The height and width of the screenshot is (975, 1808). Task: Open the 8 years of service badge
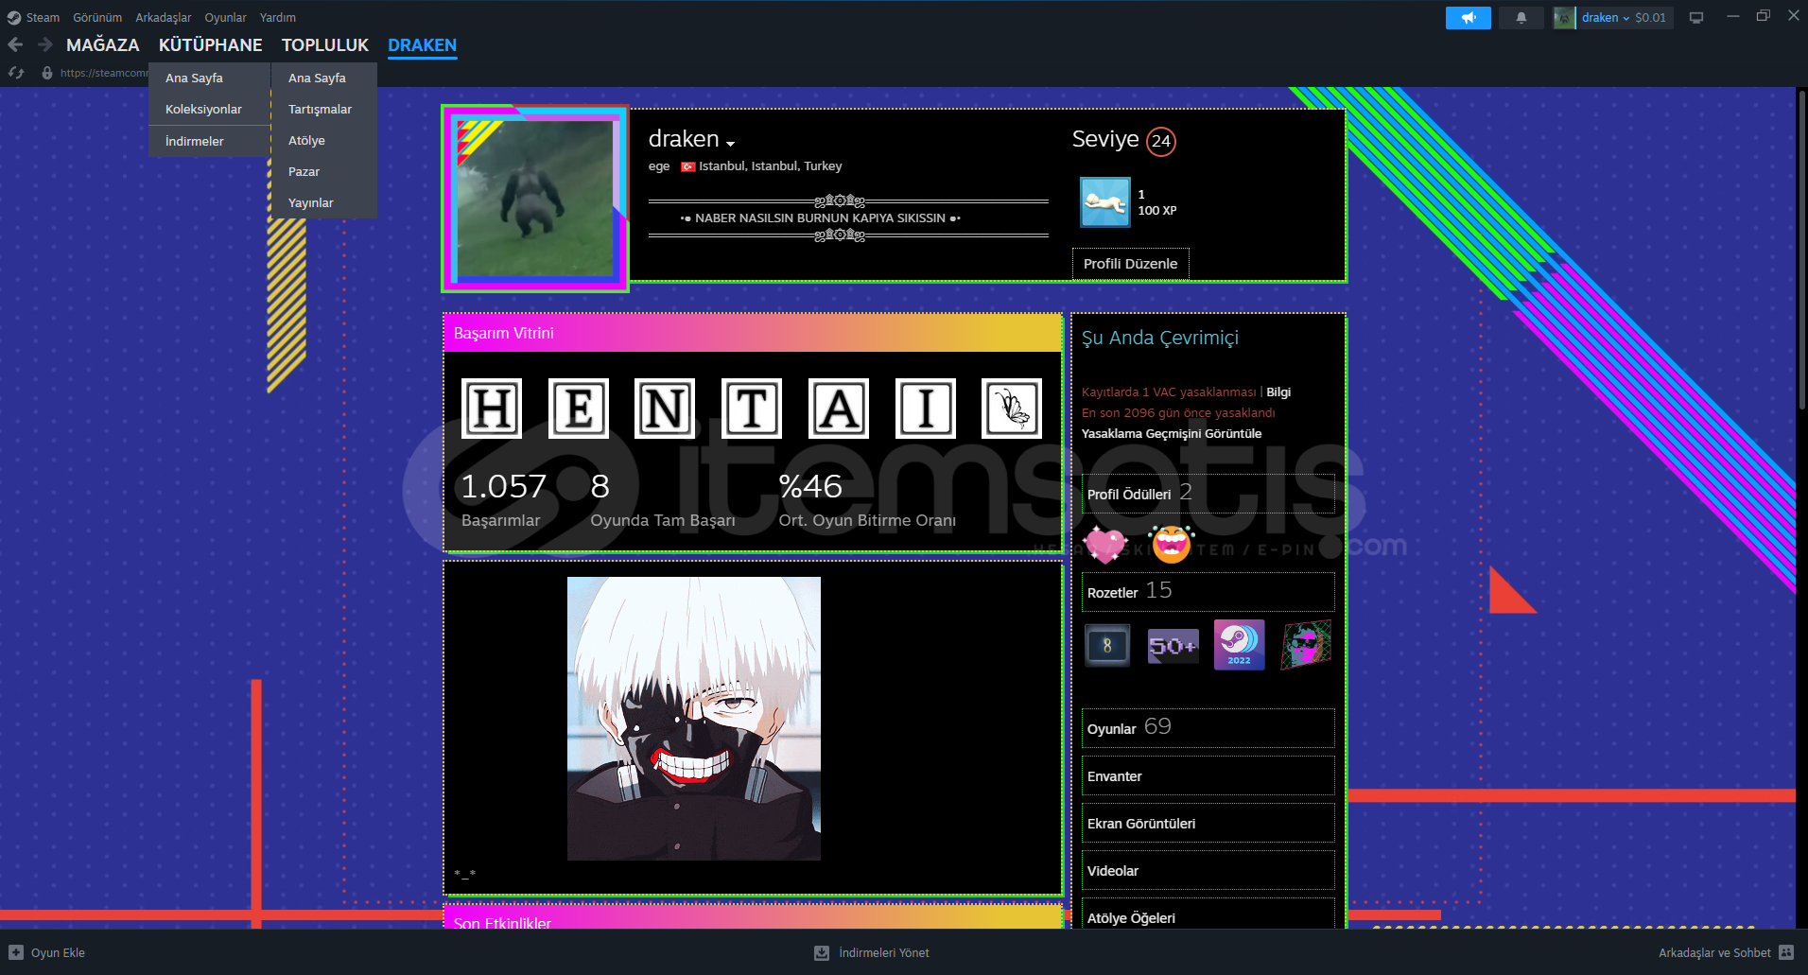pyautogui.click(x=1107, y=646)
